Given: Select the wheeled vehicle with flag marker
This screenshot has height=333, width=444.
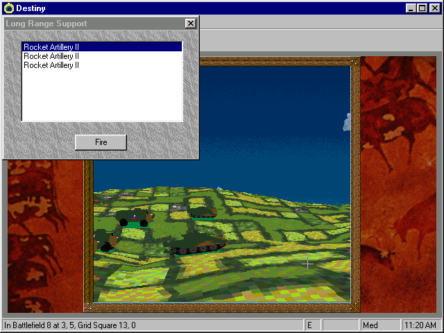Looking at the screenshot, I should 134,217.
